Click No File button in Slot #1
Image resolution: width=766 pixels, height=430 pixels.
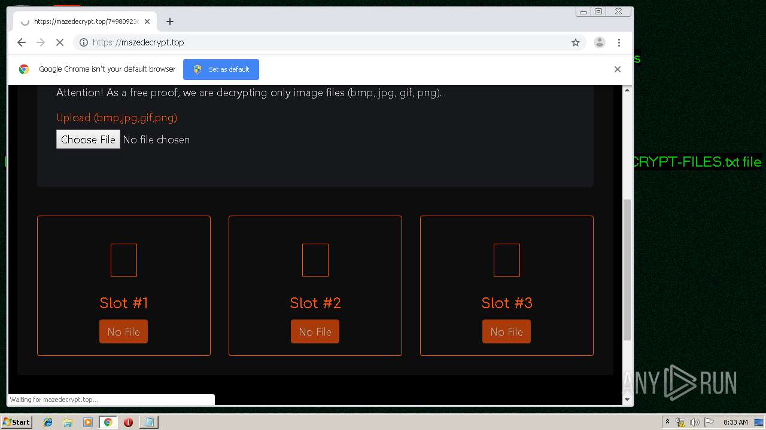click(123, 331)
